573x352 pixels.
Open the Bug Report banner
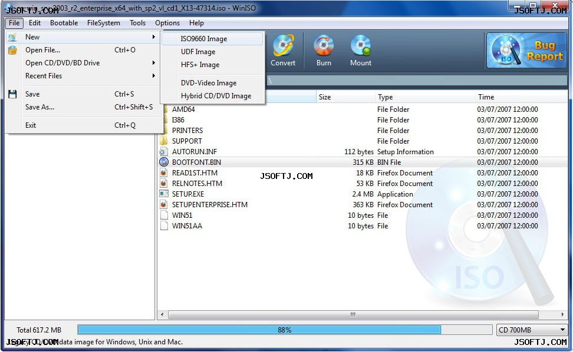[526, 51]
